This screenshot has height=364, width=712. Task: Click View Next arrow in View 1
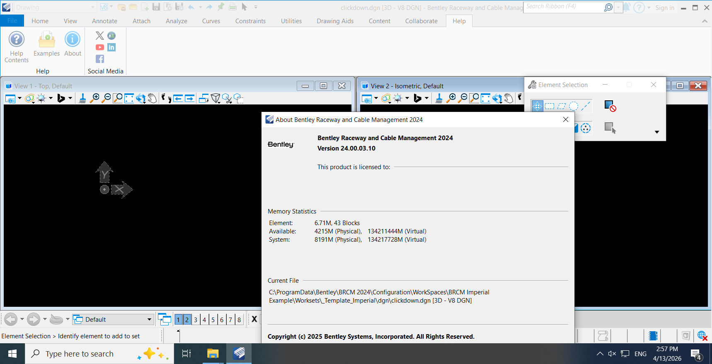[x=190, y=98]
